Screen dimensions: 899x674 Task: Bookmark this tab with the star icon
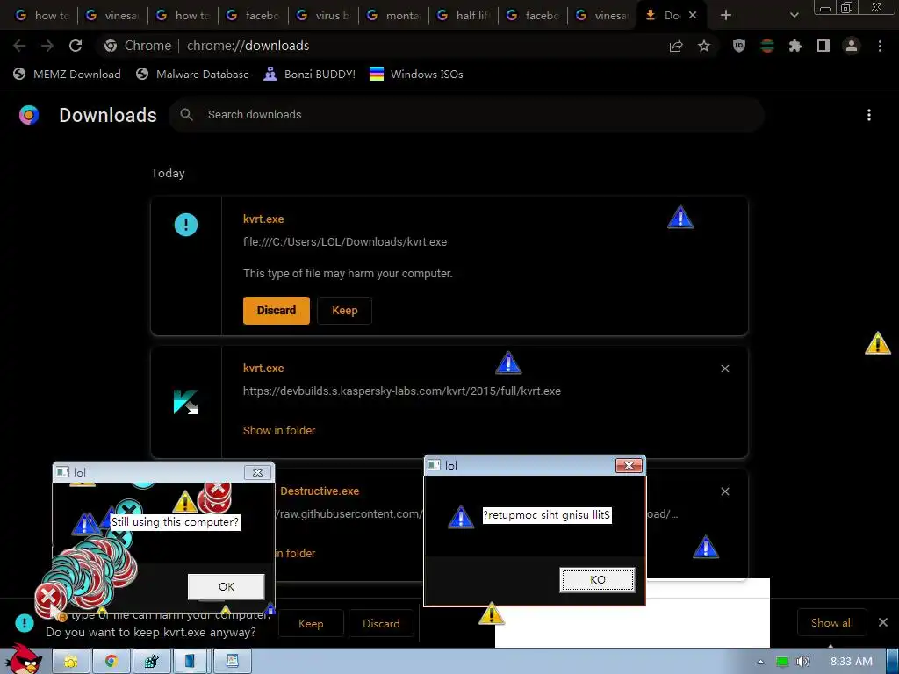(704, 46)
